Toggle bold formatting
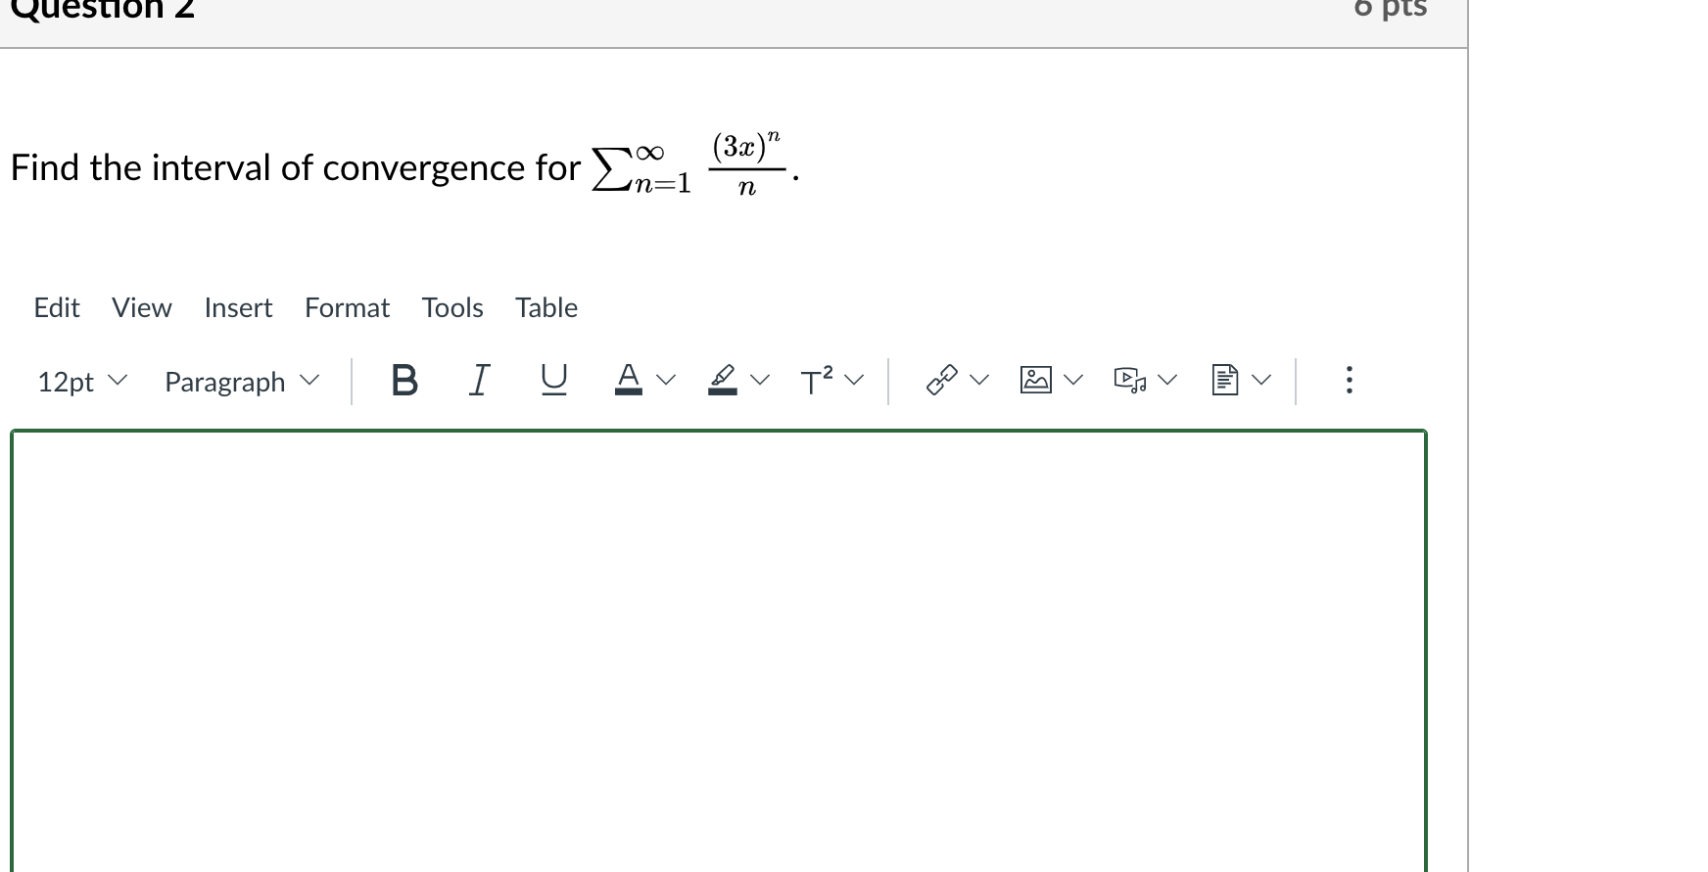The width and height of the screenshot is (1708, 872). tap(403, 381)
